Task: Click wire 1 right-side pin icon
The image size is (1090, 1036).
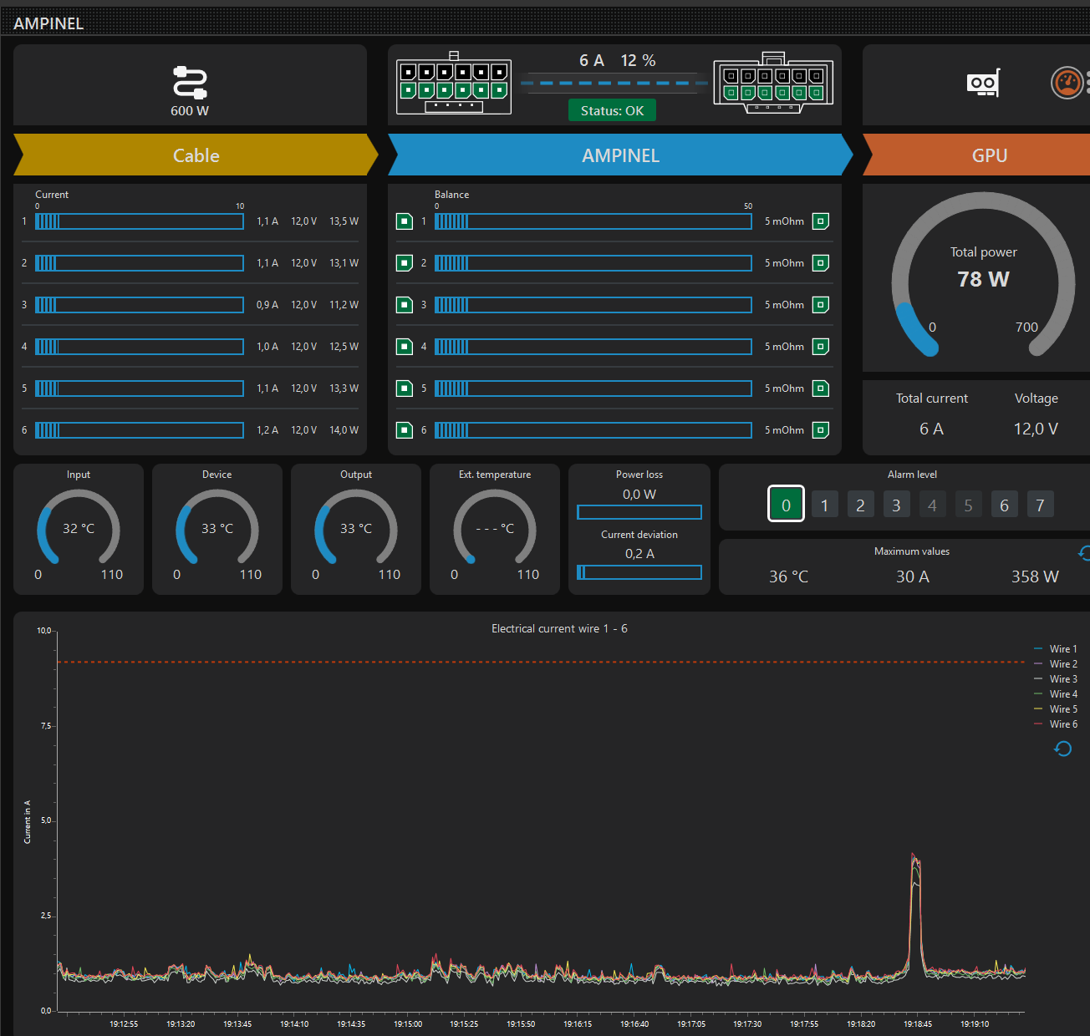Action: (x=821, y=221)
